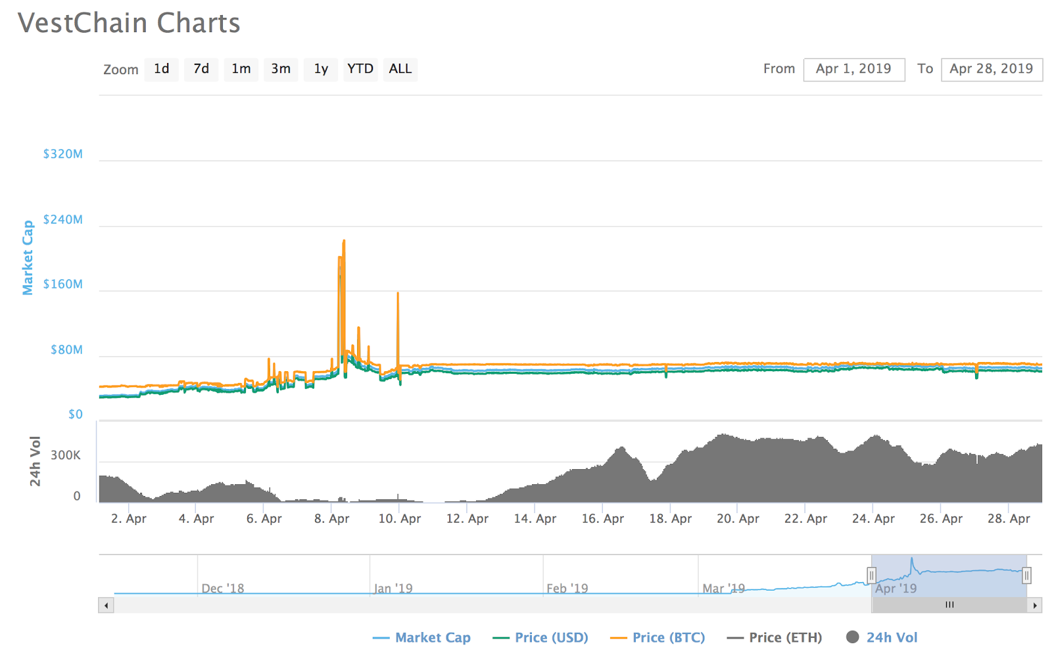Click the 8. Apr date label

332,518
